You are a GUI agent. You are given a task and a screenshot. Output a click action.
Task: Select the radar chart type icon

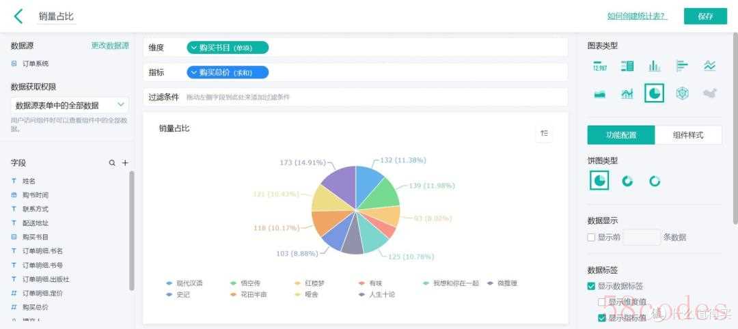point(682,94)
